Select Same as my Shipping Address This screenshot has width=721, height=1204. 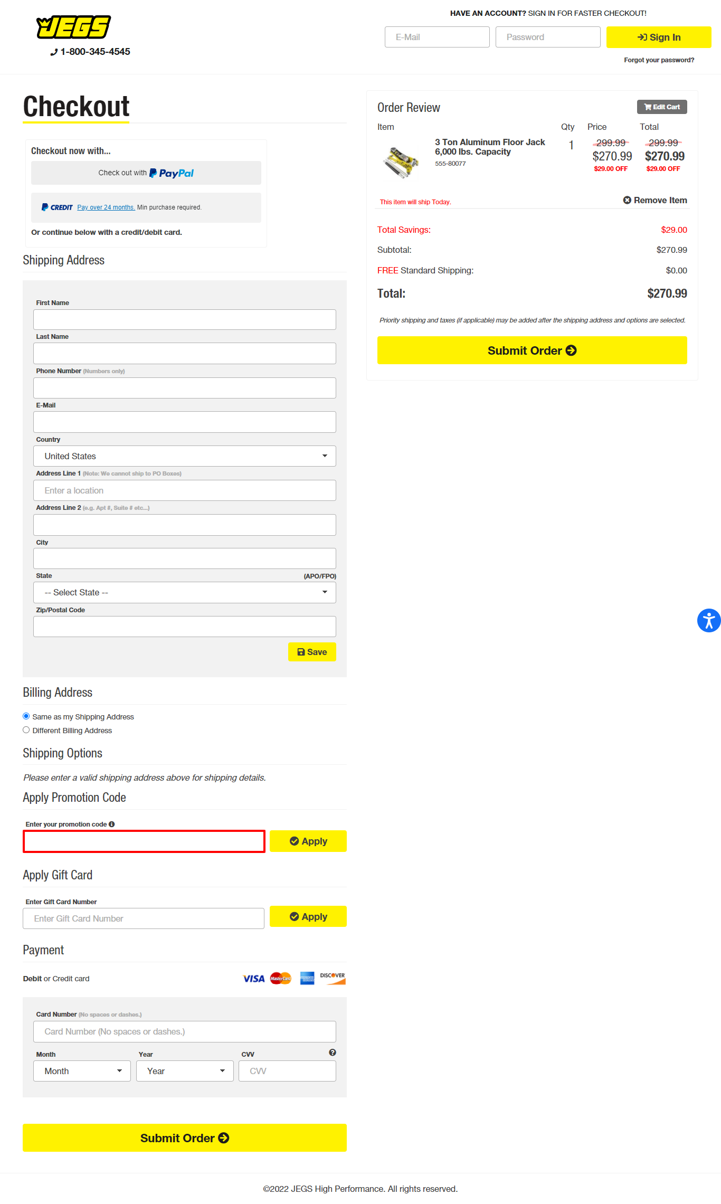26,716
